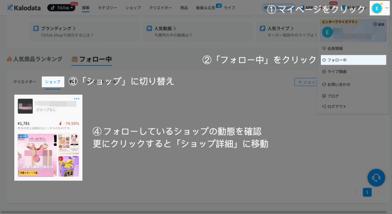
Task: Click the horizontal scrollbar at bottom
Action: pos(194,212)
